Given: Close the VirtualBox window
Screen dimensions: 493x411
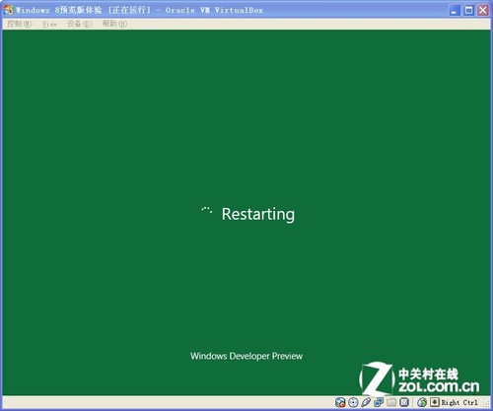Looking at the screenshot, I should point(483,10).
